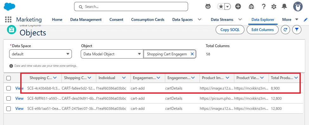The width and height of the screenshot is (309, 125).
Task: Check the row with SCE-4c43b6b8
Action: coord(9,88)
